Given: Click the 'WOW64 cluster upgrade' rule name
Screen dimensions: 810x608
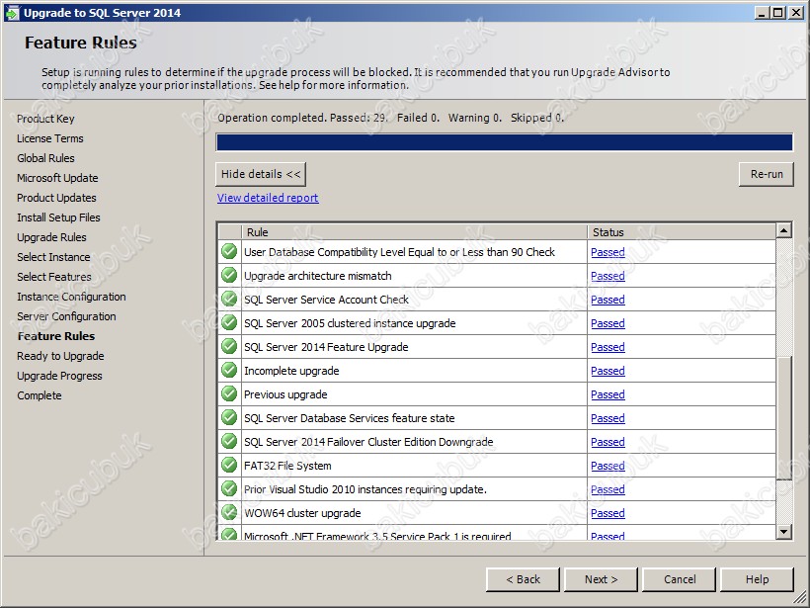Looking at the screenshot, I should [302, 513].
